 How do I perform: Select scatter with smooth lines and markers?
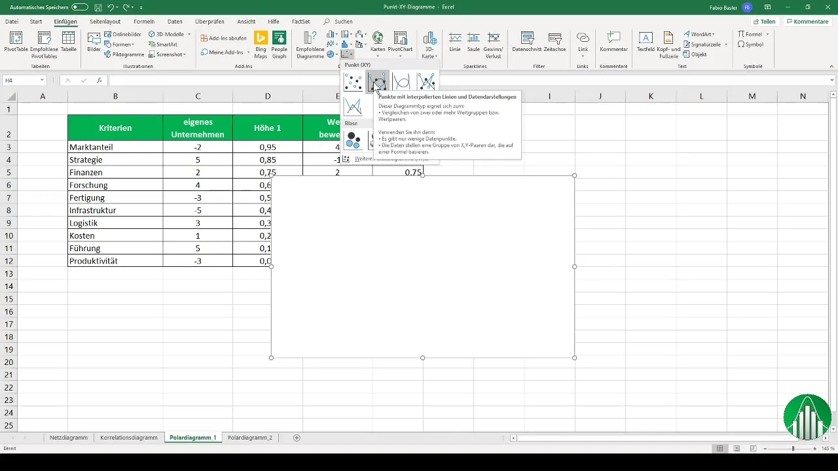(x=378, y=82)
